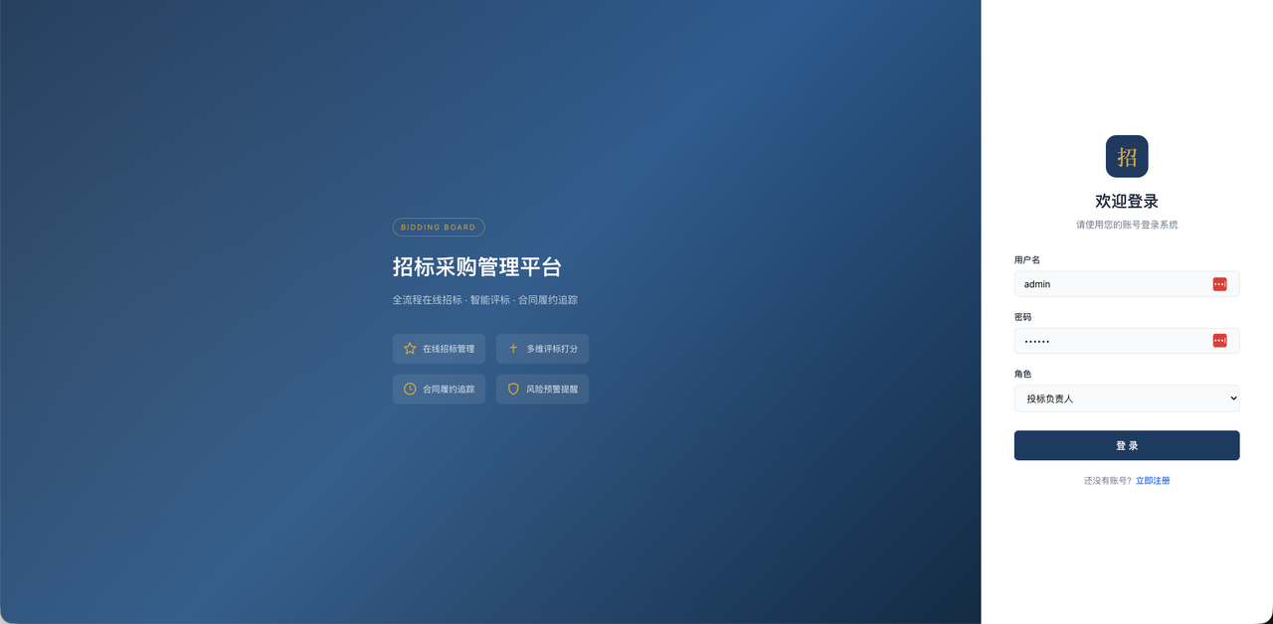Click the 招 logo icon above 欢迎登录
This screenshot has width=1273, height=624.
(1127, 156)
